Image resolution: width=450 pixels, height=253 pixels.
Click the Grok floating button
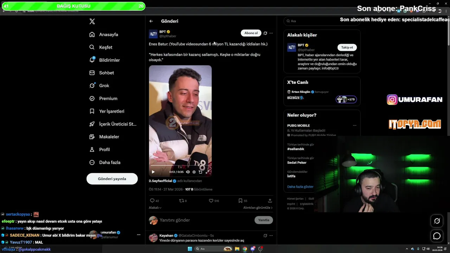[x=437, y=221]
